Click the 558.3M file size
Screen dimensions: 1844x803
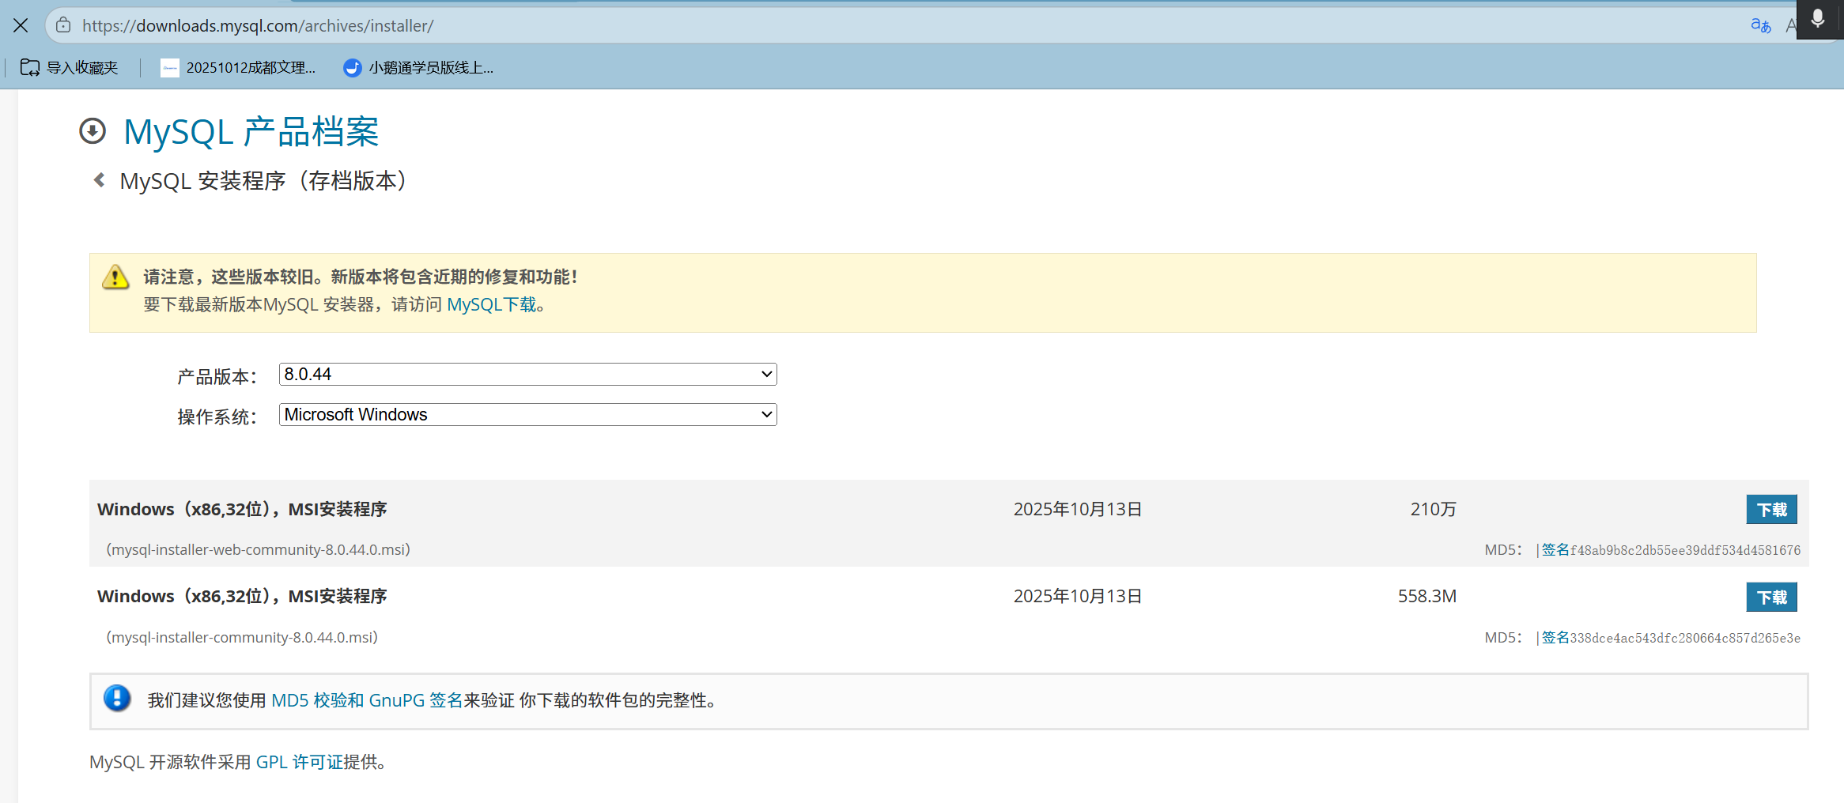pyautogui.click(x=1426, y=596)
